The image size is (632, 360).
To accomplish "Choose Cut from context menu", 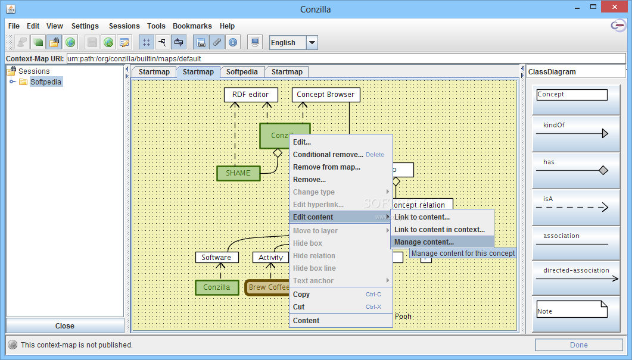I will 341,307.
